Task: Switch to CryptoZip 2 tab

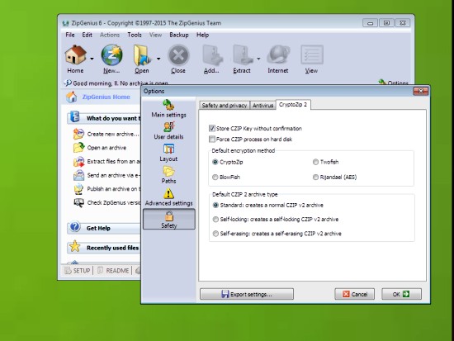Action: point(293,105)
